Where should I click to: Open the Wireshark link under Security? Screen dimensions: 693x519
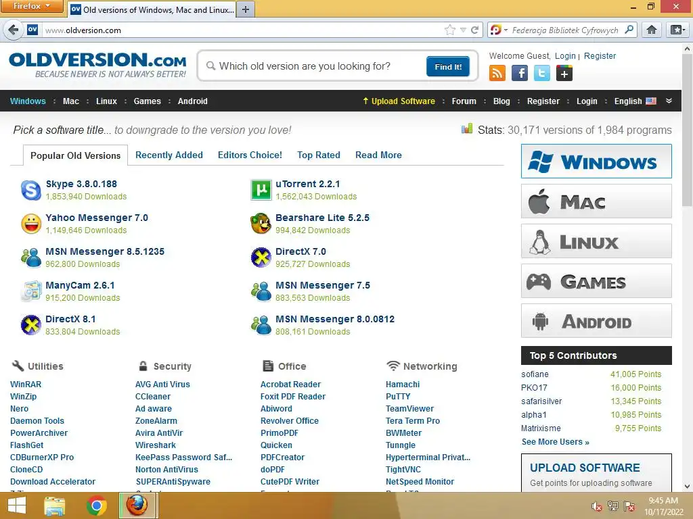click(155, 445)
